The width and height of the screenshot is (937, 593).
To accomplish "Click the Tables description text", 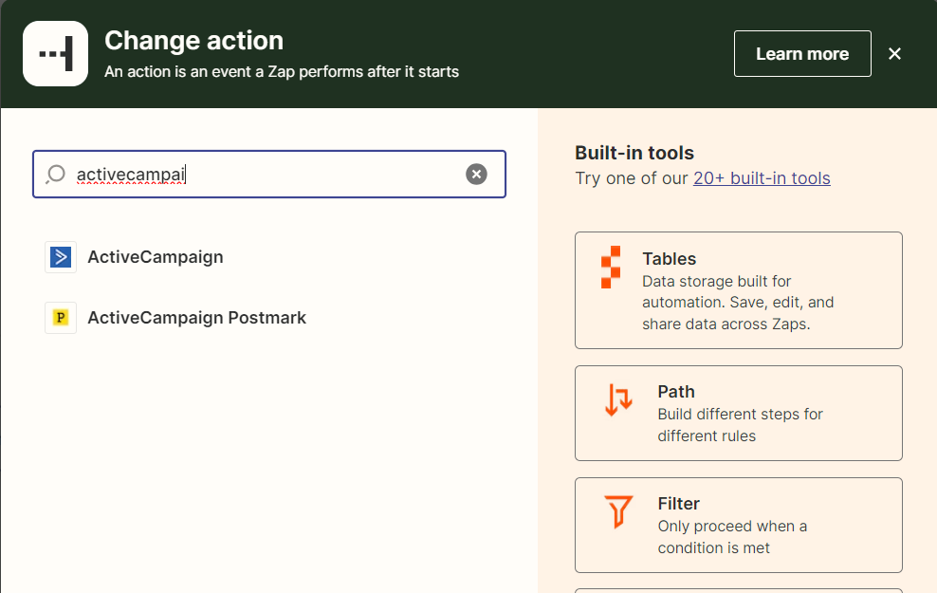I will (738, 303).
